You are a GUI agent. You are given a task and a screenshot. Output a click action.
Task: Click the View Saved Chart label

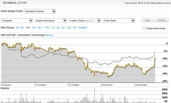click(12, 11)
